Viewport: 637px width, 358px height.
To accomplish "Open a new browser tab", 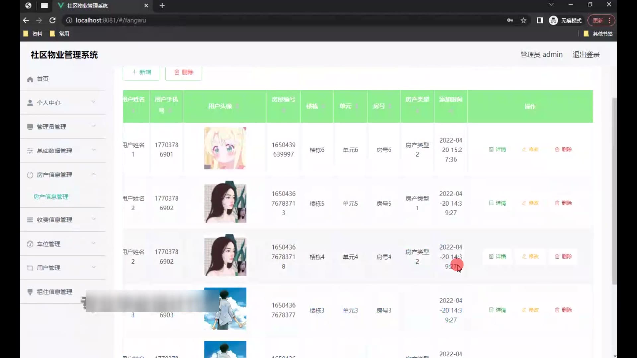I will [x=162, y=5].
